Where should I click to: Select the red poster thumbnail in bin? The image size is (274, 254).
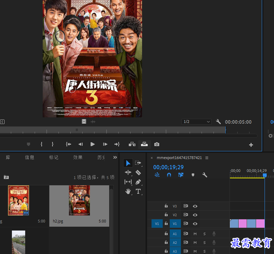point(19,200)
